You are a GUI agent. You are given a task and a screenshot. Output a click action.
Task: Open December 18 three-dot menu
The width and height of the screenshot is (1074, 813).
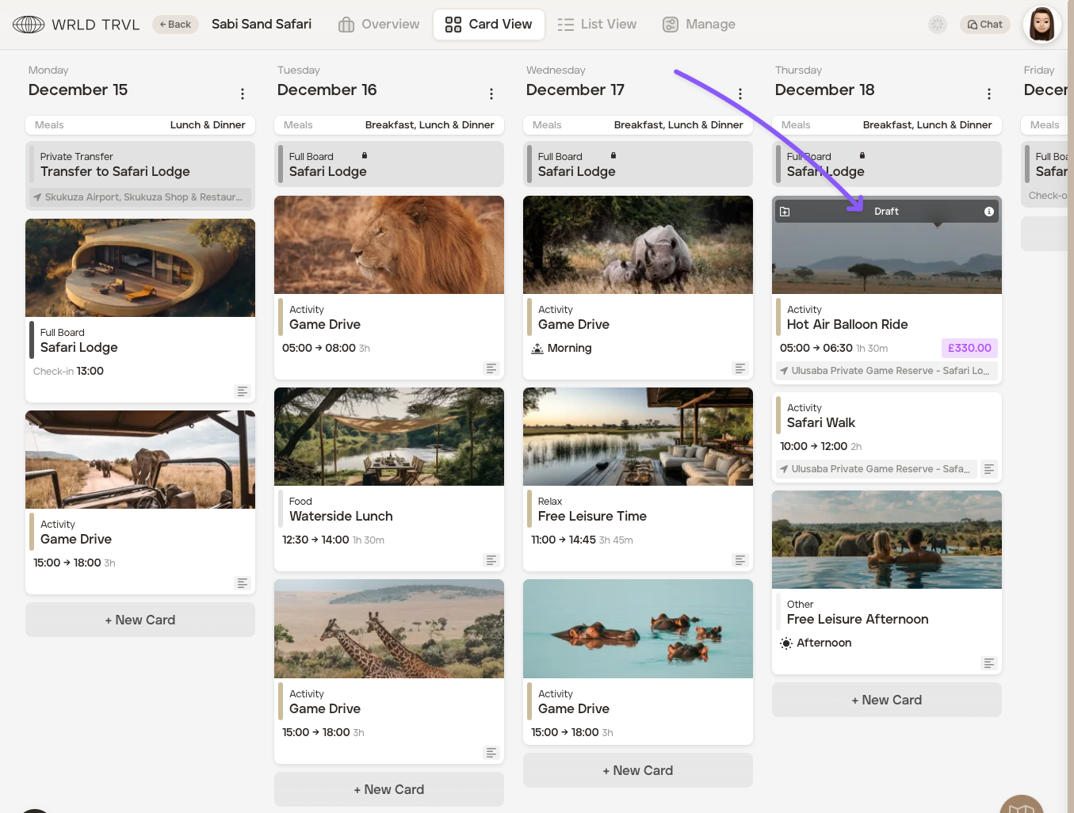click(x=988, y=94)
